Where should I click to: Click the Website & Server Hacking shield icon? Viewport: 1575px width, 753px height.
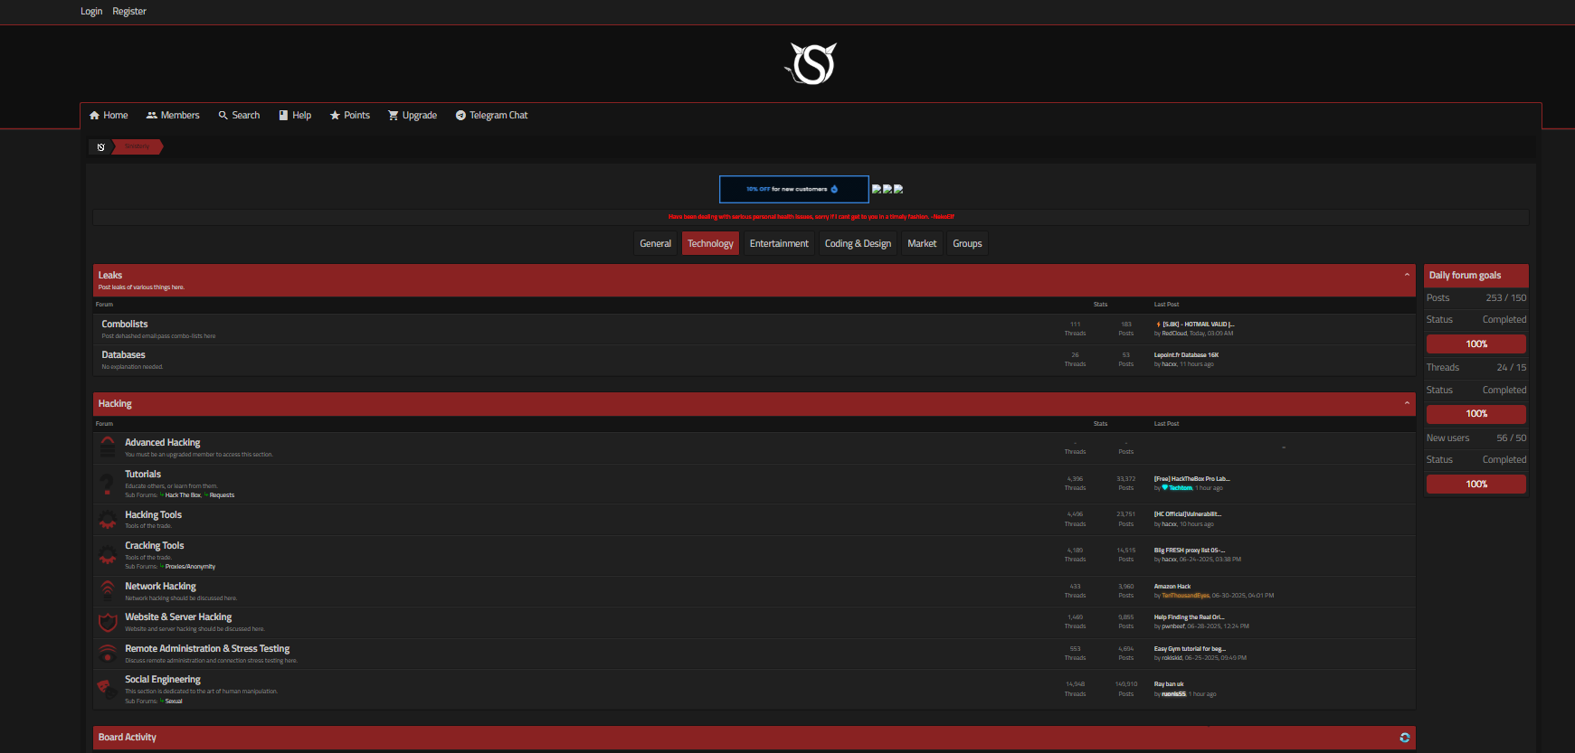pyautogui.click(x=108, y=622)
